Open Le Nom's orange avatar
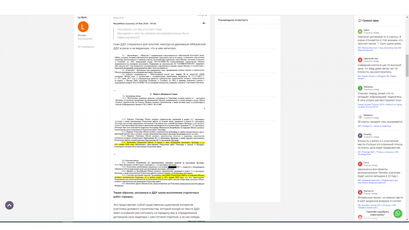Image resolution: width=409 pixels, height=230 pixels. [x=83, y=27]
